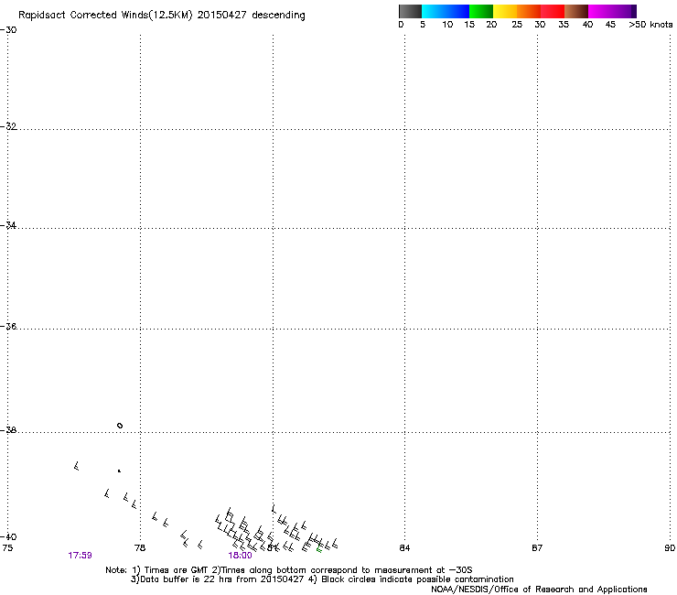The width and height of the screenshot is (677, 595).
Task: Click the gray 0-5 knots legend color
Action: [x=410, y=11]
